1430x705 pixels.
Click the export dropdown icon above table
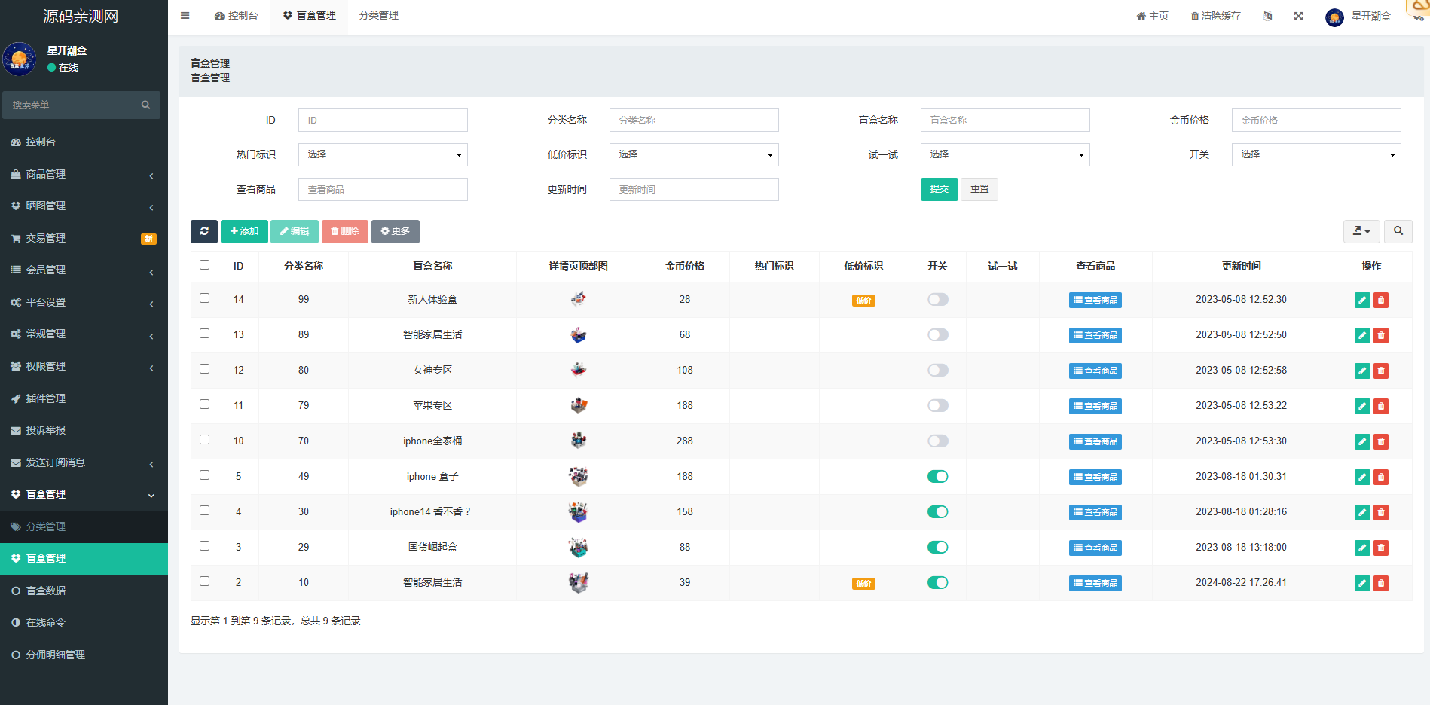1361,231
